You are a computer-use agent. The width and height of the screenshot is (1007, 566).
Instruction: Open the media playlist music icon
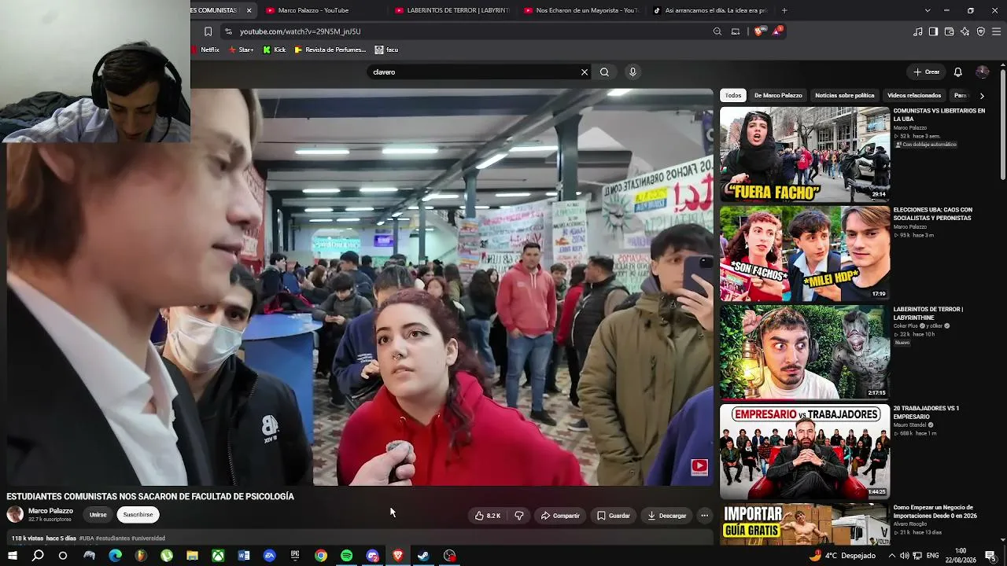pos(918,31)
